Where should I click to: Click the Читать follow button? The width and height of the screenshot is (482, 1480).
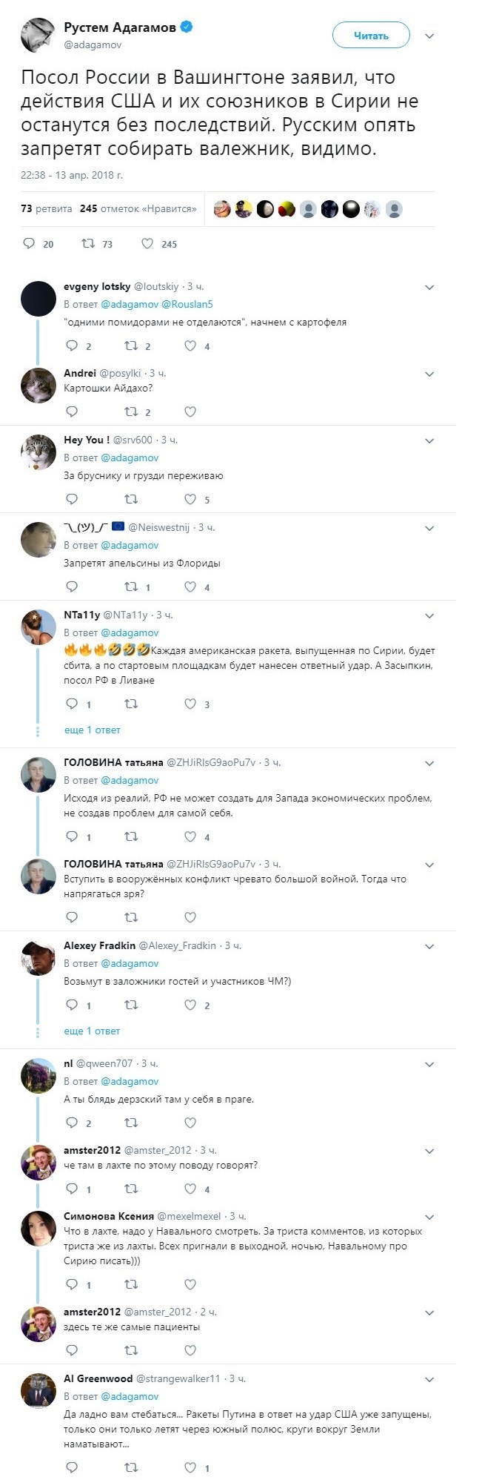(372, 35)
